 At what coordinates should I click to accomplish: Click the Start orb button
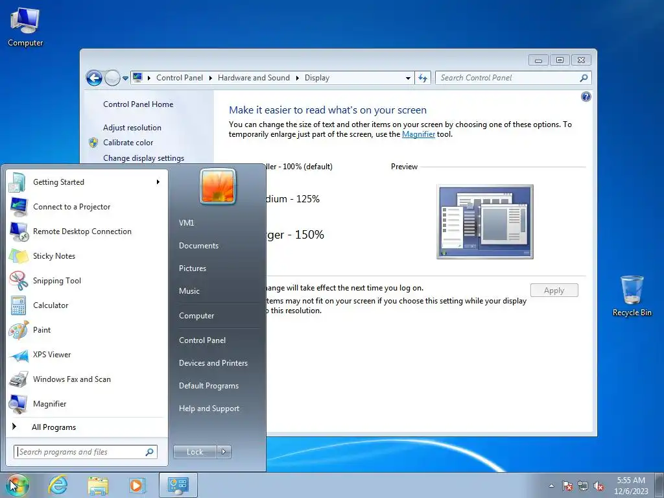click(x=17, y=485)
